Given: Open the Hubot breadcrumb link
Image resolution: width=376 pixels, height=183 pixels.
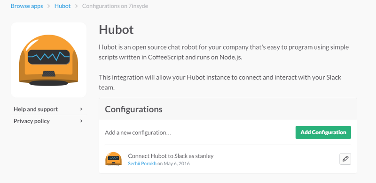Looking at the screenshot, I should [x=63, y=6].
